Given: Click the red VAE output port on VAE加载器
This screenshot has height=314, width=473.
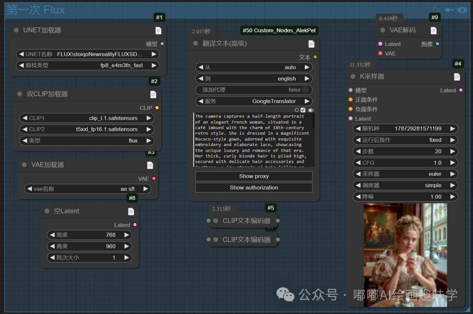Looking at the screenshot, I should click(x=154, y=178).
